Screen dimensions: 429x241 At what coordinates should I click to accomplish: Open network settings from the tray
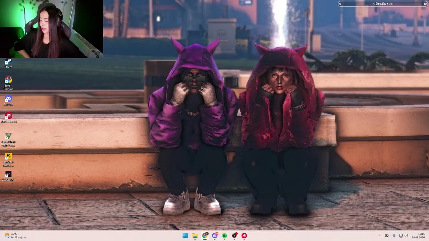401,236
